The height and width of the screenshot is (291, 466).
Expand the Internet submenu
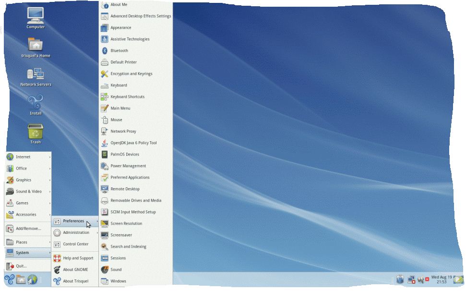click(x=28, y=157)
